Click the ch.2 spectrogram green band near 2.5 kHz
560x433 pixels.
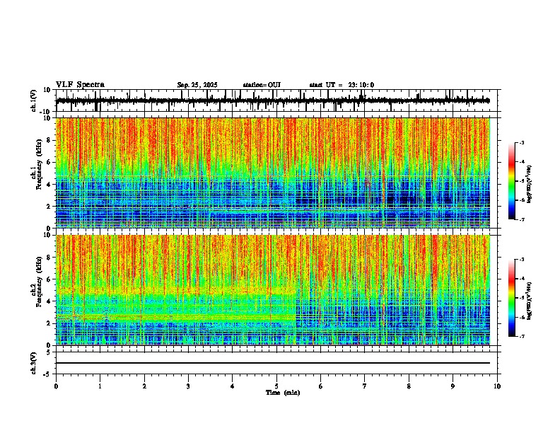pyautogui.click(x=176, y=318)
